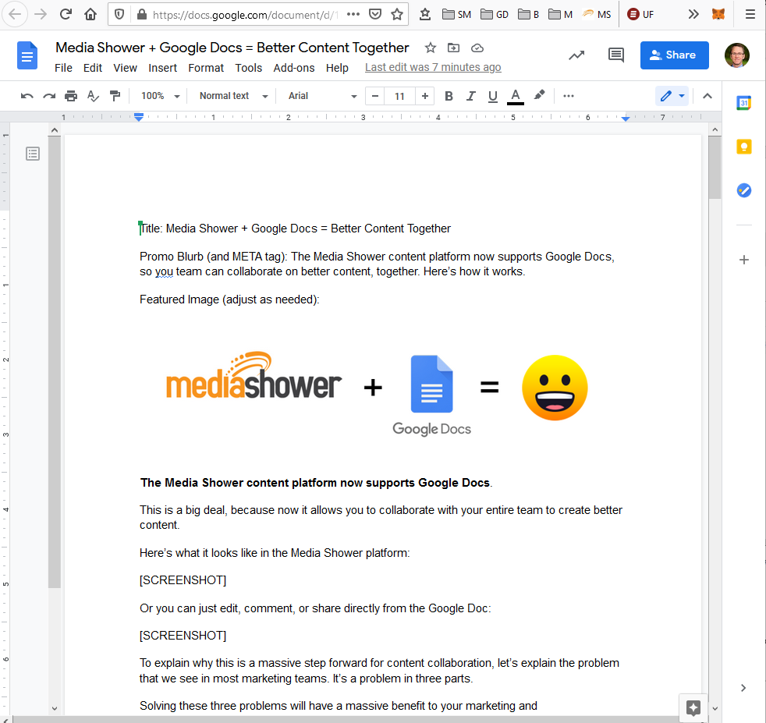The height and width of the screenshot is (723, 766).
Task: Open the Add-ons menu
Action: click(x=293, y=68)
